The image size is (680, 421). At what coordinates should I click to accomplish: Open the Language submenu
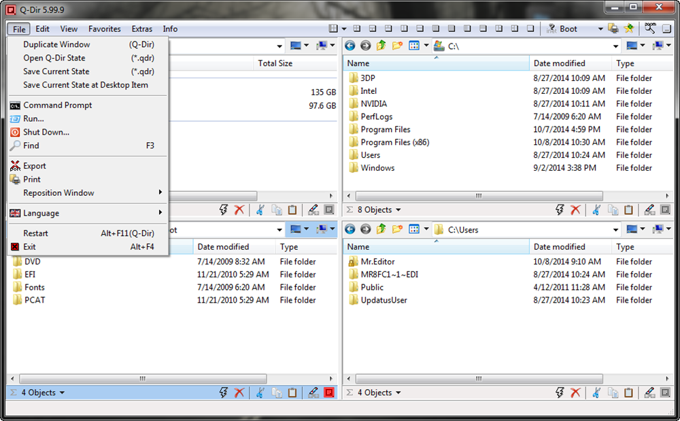(x=88, y=213)
